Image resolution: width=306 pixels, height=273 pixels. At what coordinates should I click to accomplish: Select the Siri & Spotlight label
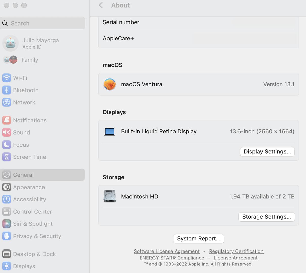point(33,224)
